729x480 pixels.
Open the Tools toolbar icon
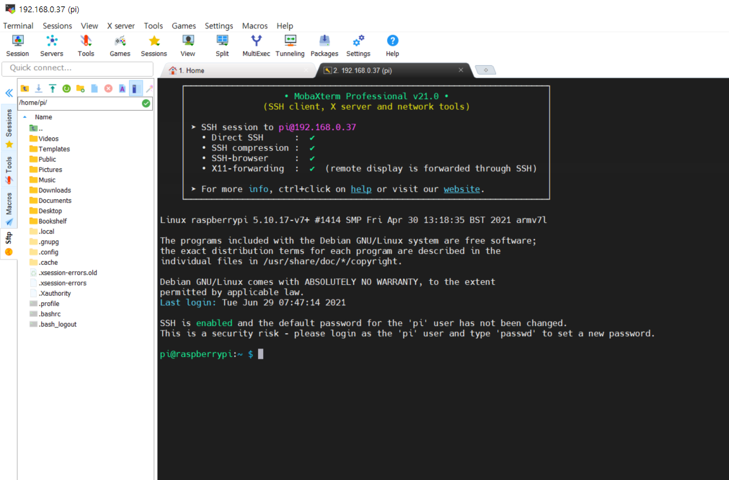click(x=86, y=46)
